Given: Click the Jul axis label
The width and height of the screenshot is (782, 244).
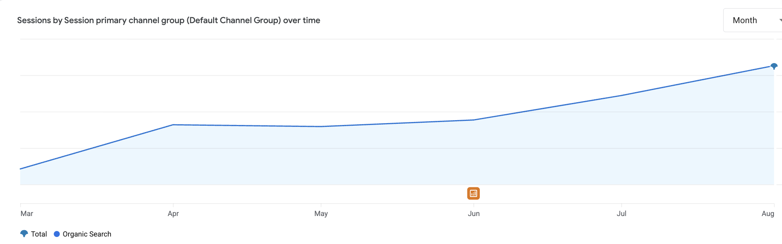Looking at the screenshot, I should tap(621, 213).
